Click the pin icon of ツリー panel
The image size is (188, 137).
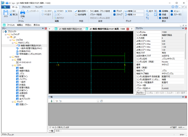43,29
